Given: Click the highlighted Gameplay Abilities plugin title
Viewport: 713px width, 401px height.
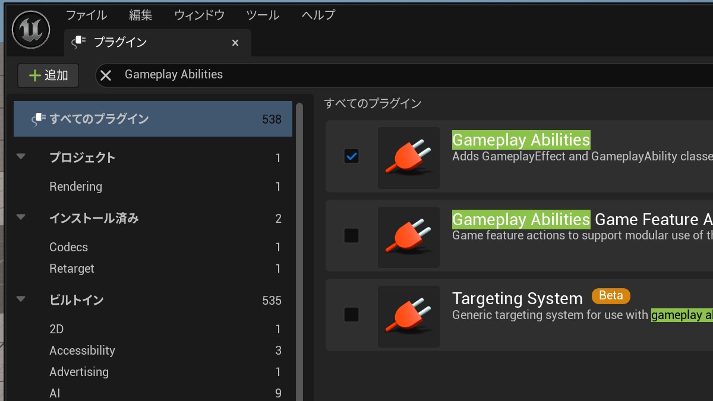Looking at the screenshot, I should point(521,140).
